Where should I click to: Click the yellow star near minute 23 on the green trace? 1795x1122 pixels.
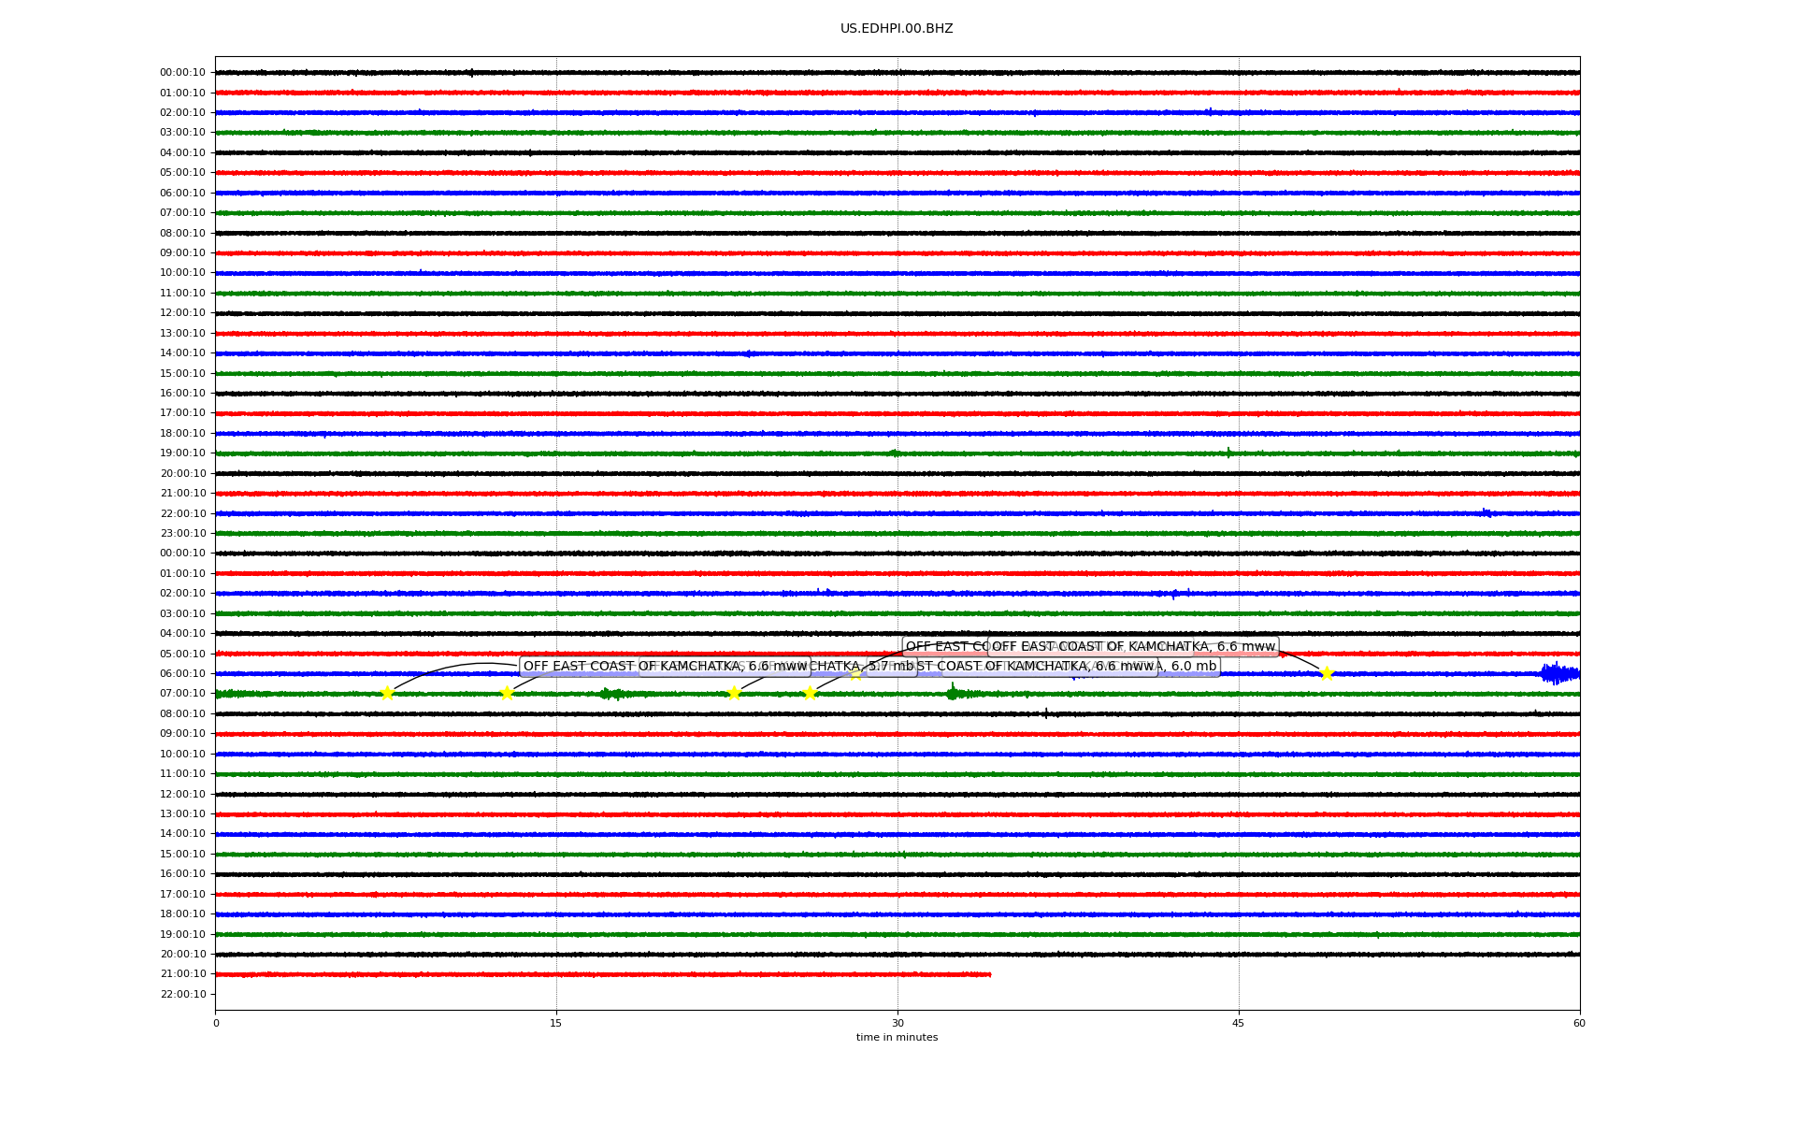[734, 693]
